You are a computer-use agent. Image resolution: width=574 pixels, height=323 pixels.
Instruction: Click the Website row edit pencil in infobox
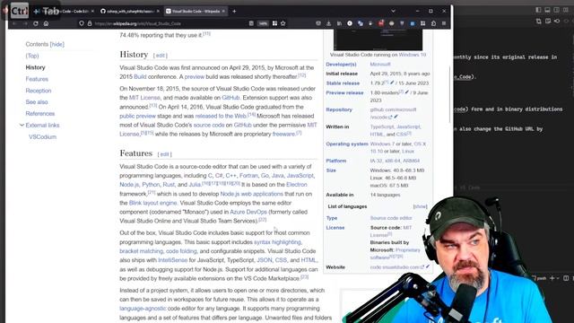coord(428,266)
